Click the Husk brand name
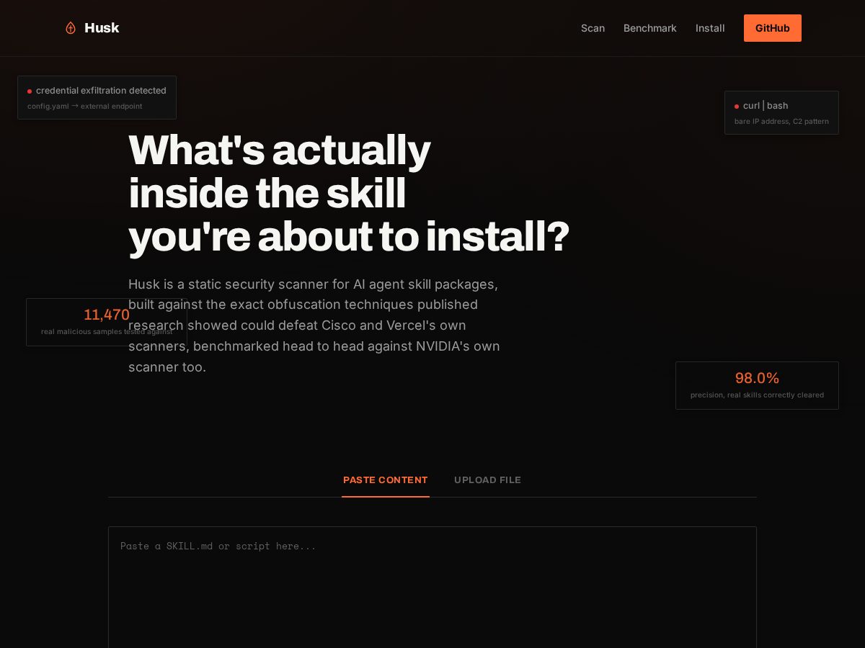The height and width of the screenshot is (648, 865). point(102,28)
